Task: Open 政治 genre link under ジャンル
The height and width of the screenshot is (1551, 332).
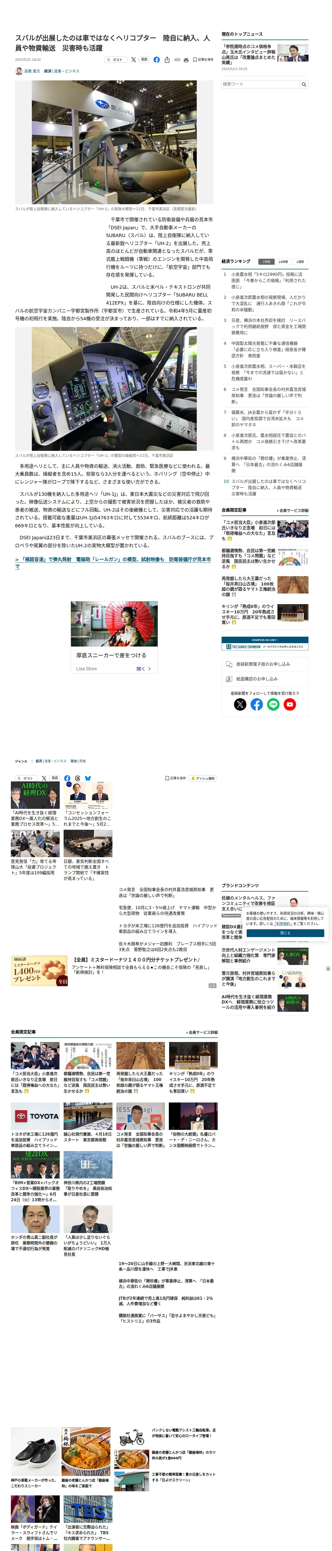Action: (73, 761)
